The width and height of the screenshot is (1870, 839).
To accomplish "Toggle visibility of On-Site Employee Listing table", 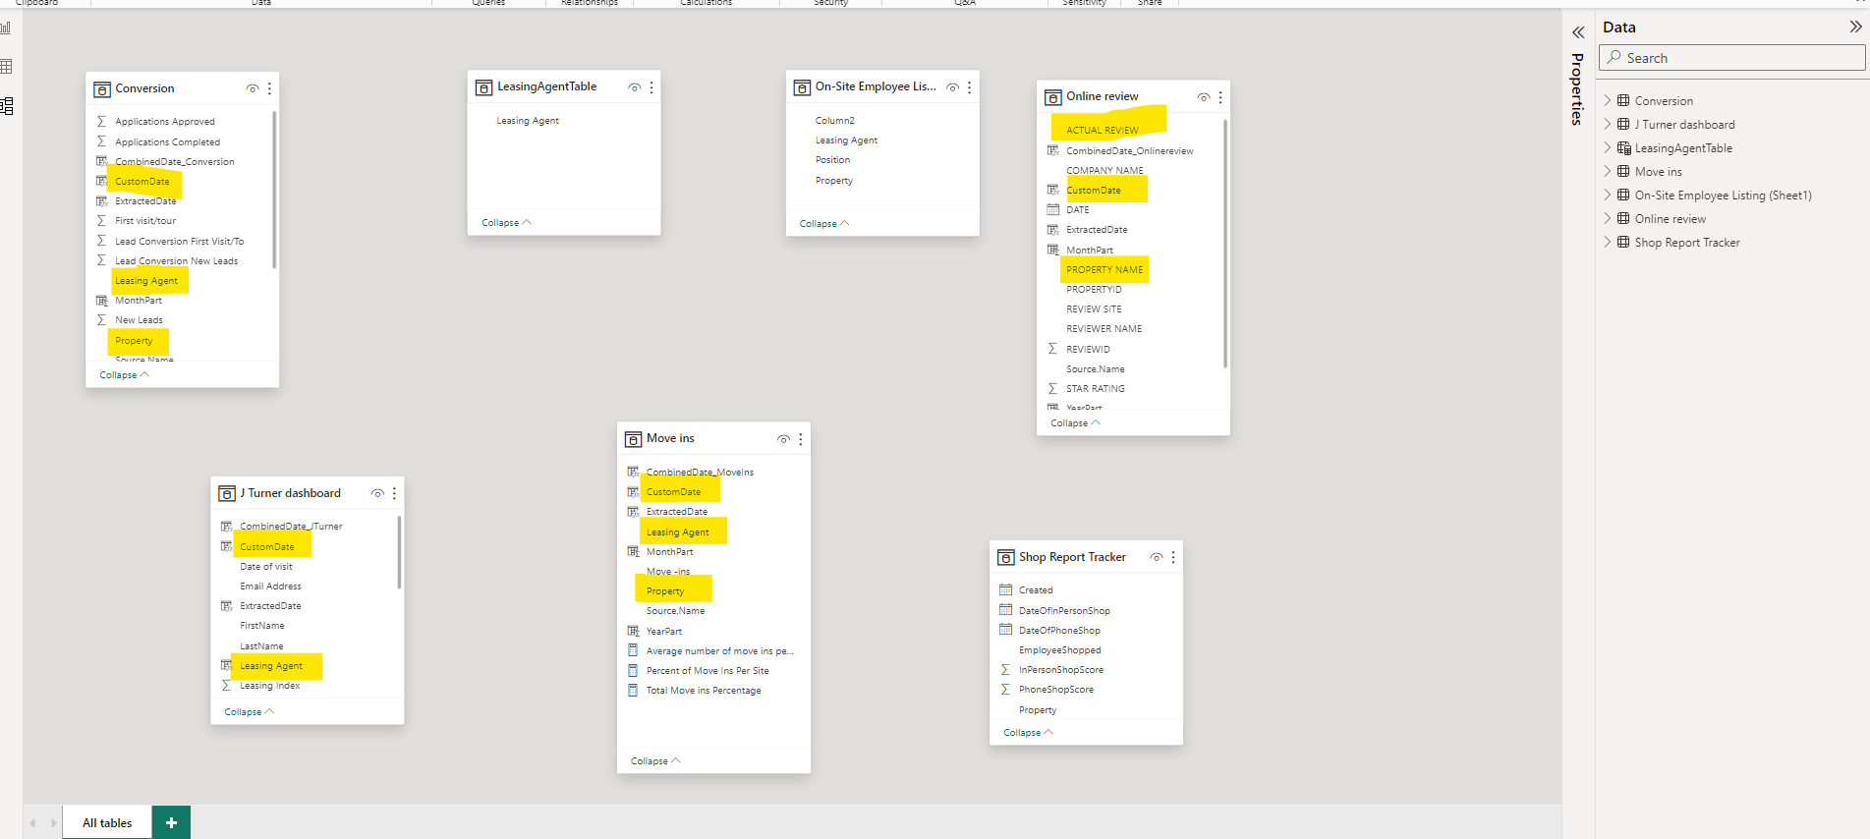I will tap(953, 87).
